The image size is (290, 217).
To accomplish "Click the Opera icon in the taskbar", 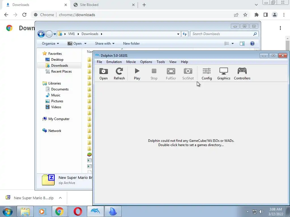I will coord(78,211).
